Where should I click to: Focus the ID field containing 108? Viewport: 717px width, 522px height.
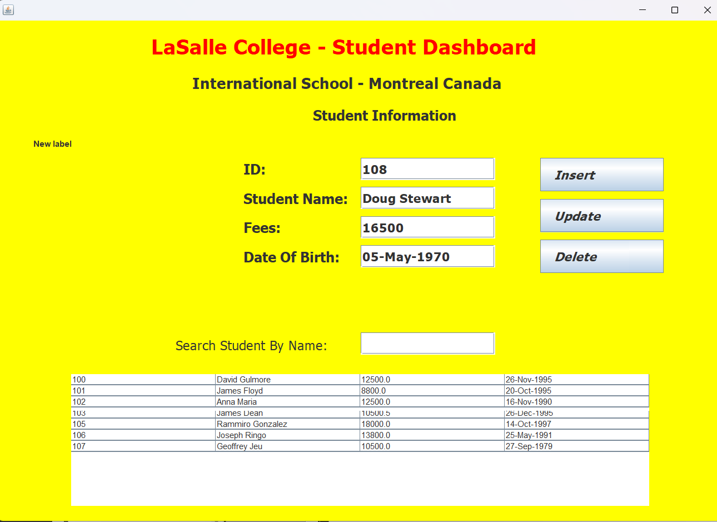click(x=427, y=169)
